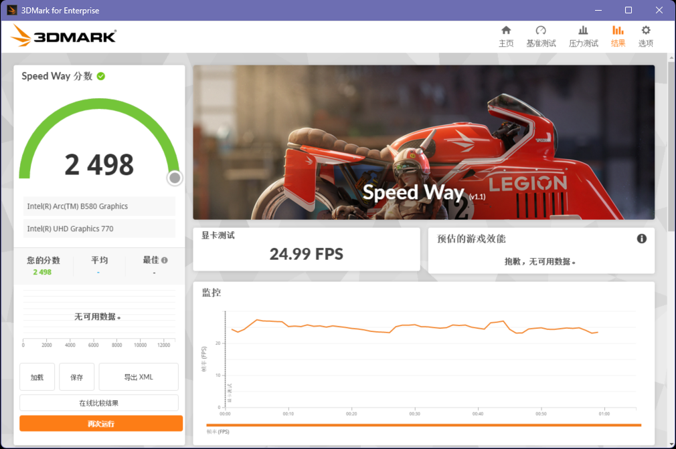Click the 3DMark logo
676x449 pixels.
point(64,35)
